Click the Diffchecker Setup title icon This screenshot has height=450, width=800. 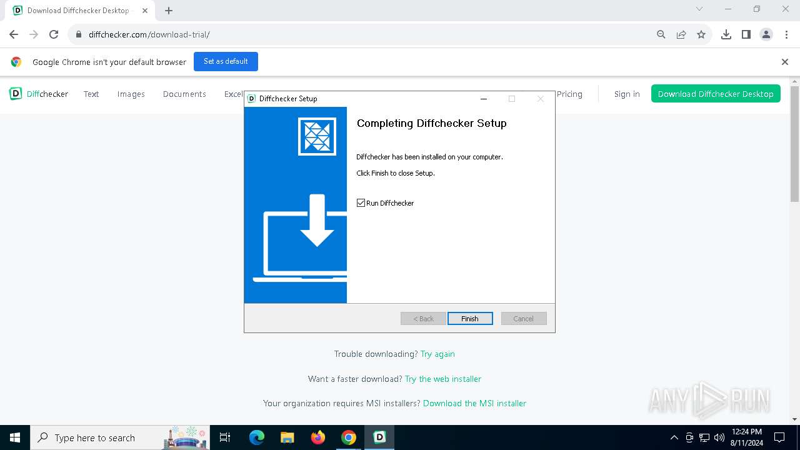point(252,99)
